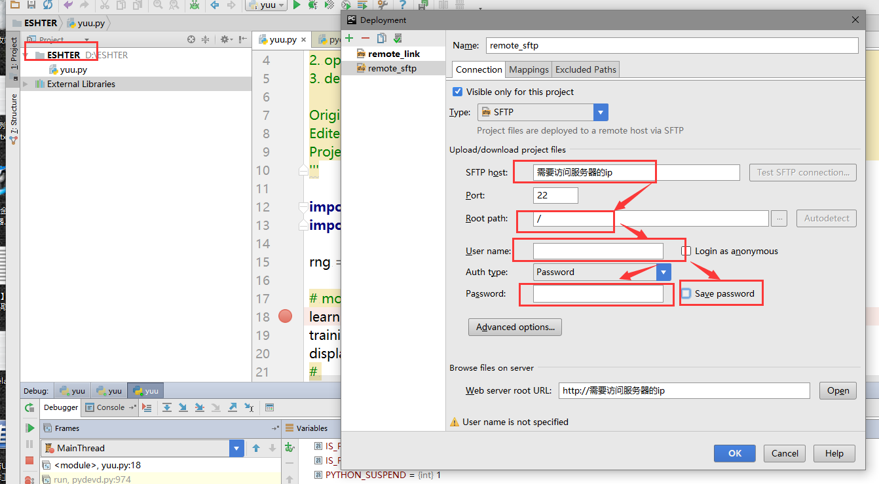879x484 pixels.
Task: Remove the selected deployment server with the minus icon
Action: tap(365, 38)
